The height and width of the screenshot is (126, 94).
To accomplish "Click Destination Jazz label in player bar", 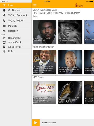I will [49, 123].
